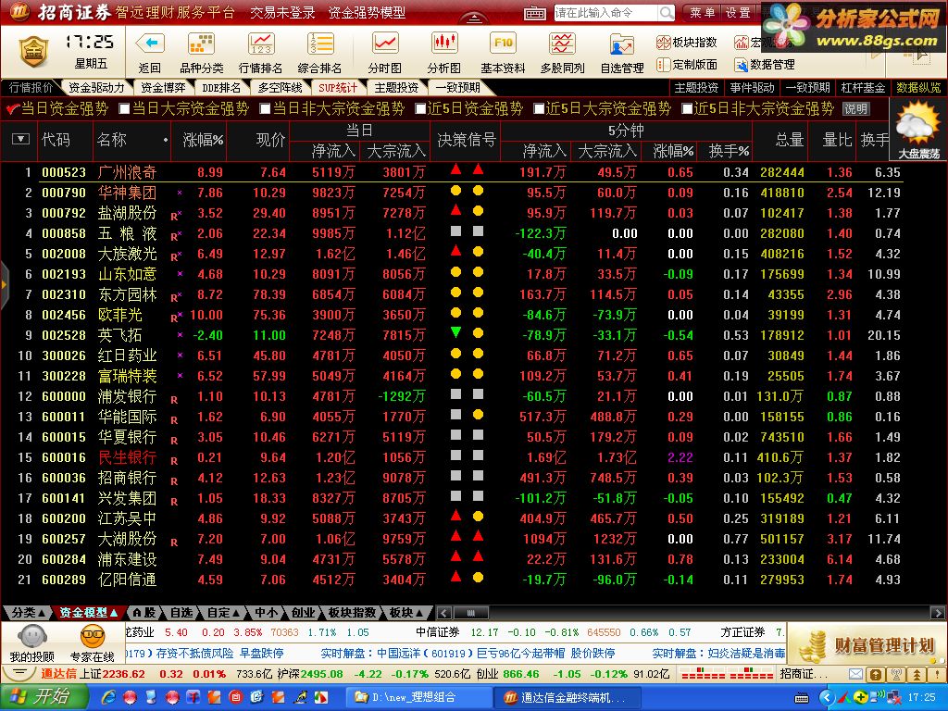Image resolution: width=948 pixels, height=711 pixels.
Task: Expand the 板块▲ bottom tab
Action: [406, 613]
